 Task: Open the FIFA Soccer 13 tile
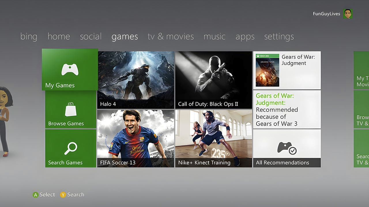click(x=136, y=139)
